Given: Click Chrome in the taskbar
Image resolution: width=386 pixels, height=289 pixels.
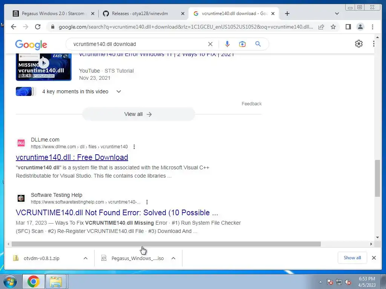Looking at the screenshot, I should [x=34, y=281].
